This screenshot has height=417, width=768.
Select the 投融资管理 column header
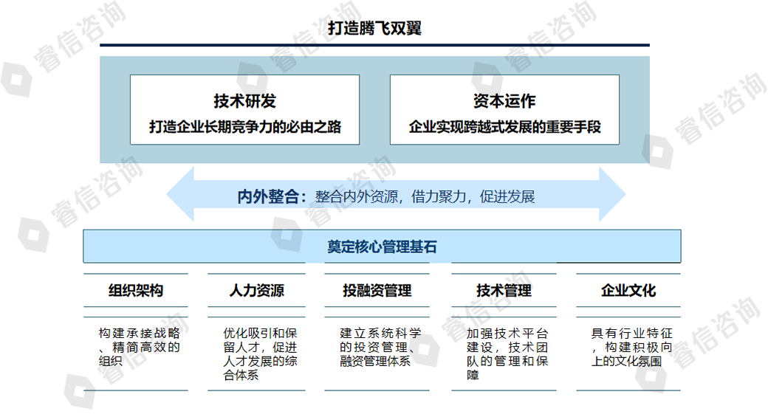(377, 290)
